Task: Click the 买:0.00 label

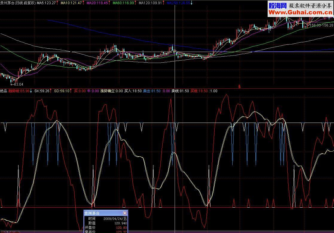Action: (x=80, y=91)
